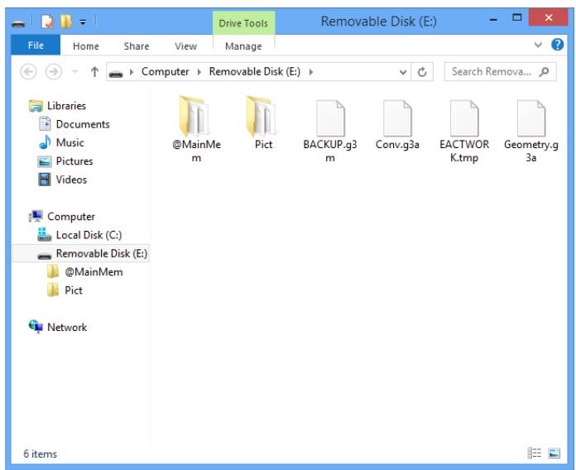This screenshot has height=470, width=576.
Task: Click the drive icon in the address bar
Action: pyautogui.click(x=116, y=74)
